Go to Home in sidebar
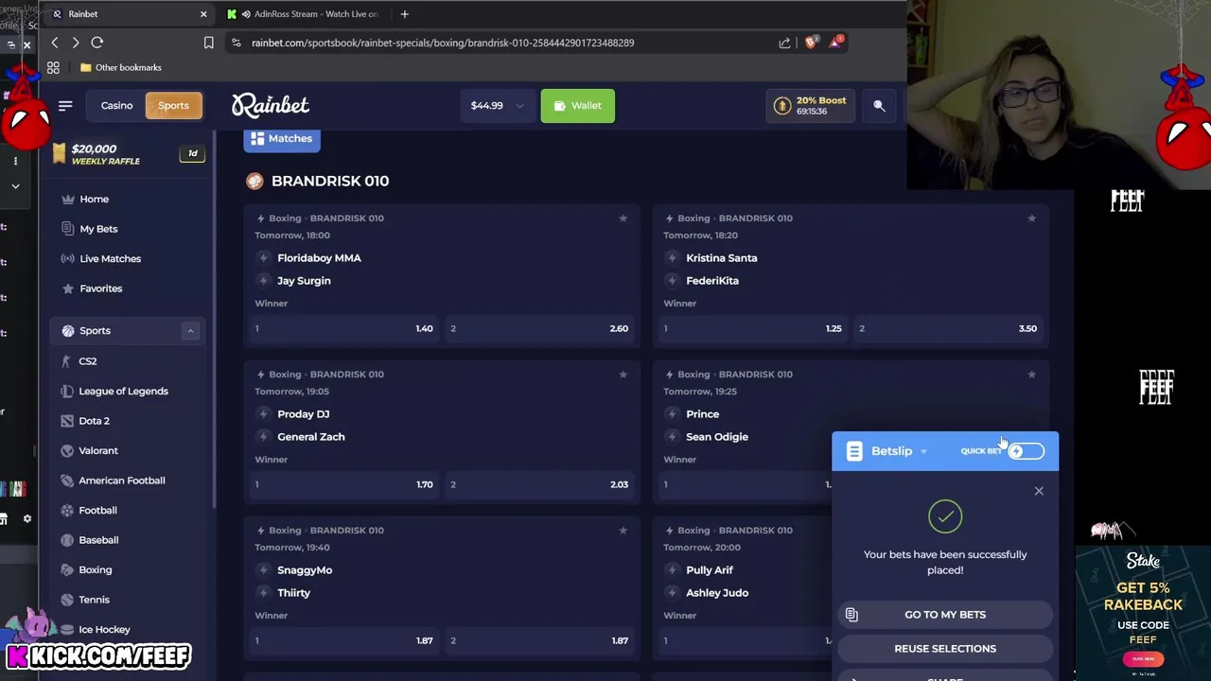1211x681 pixels. tap(94, 200)
